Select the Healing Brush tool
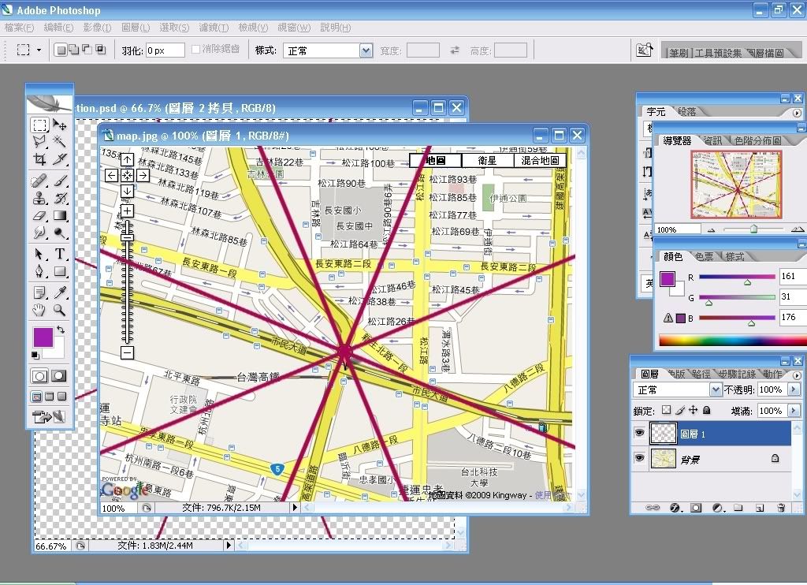Image resolution: width=807 pixels, height=585 pixels. 39,181
